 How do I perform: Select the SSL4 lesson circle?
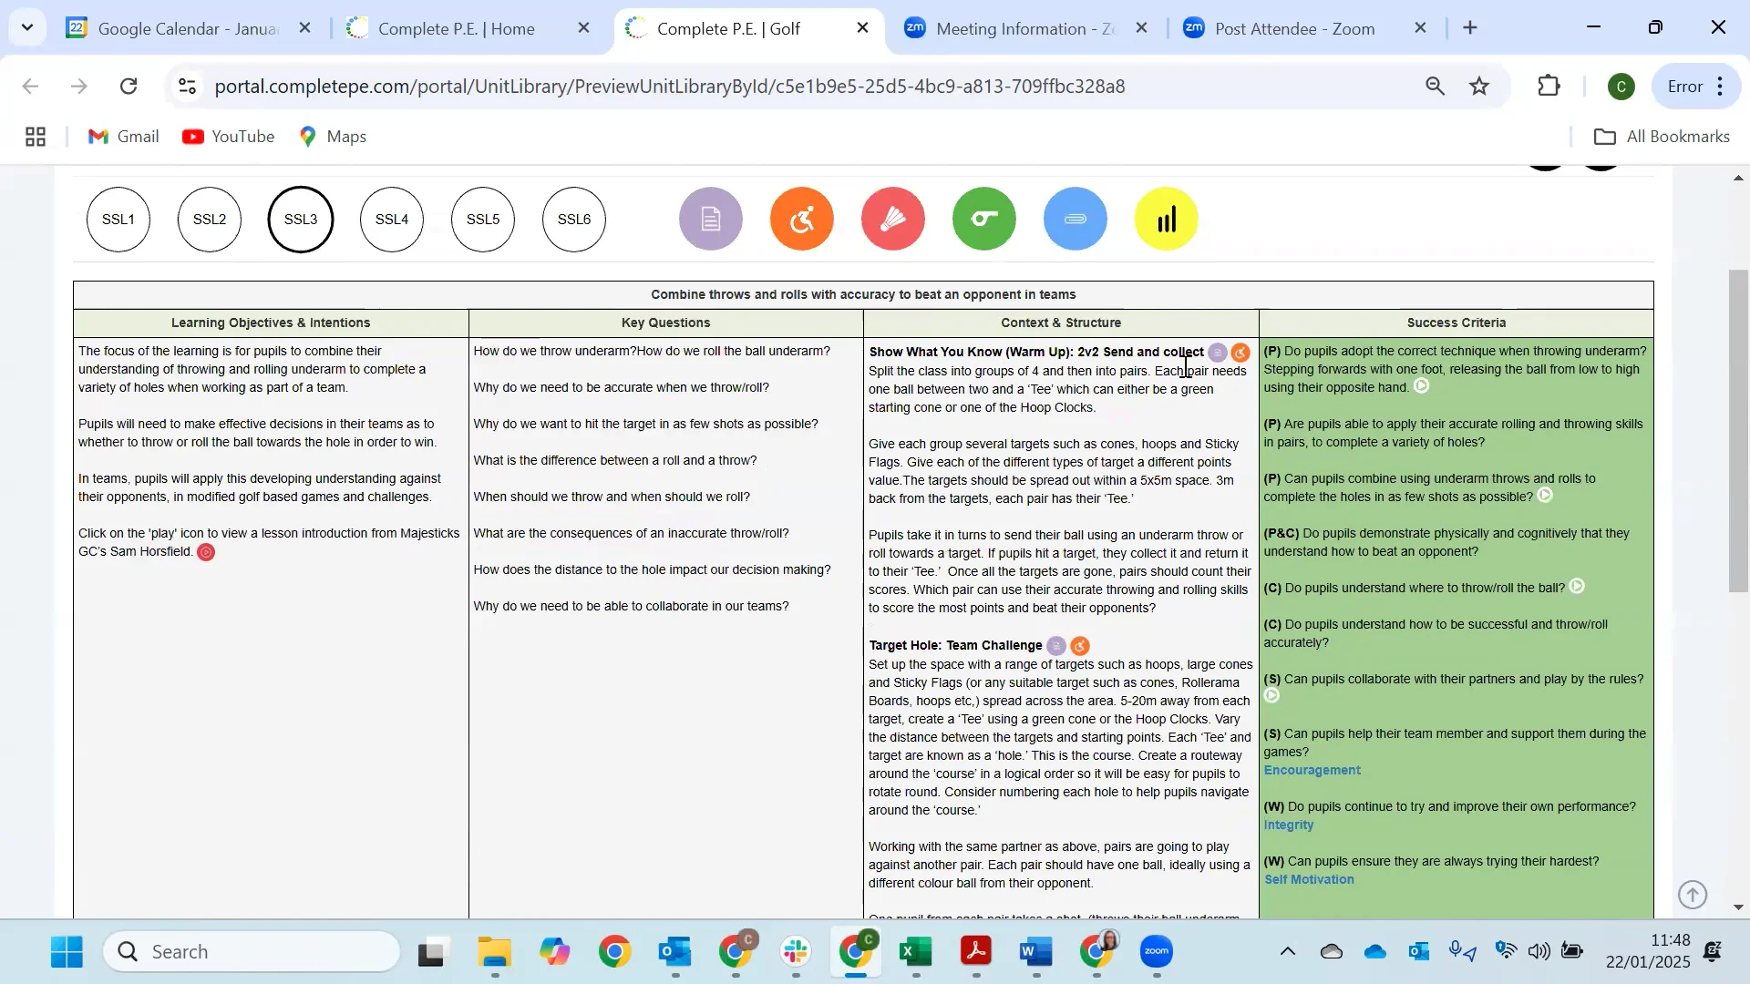tap(392, 220)
